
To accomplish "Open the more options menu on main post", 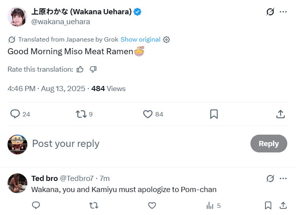I will (283, 12).
